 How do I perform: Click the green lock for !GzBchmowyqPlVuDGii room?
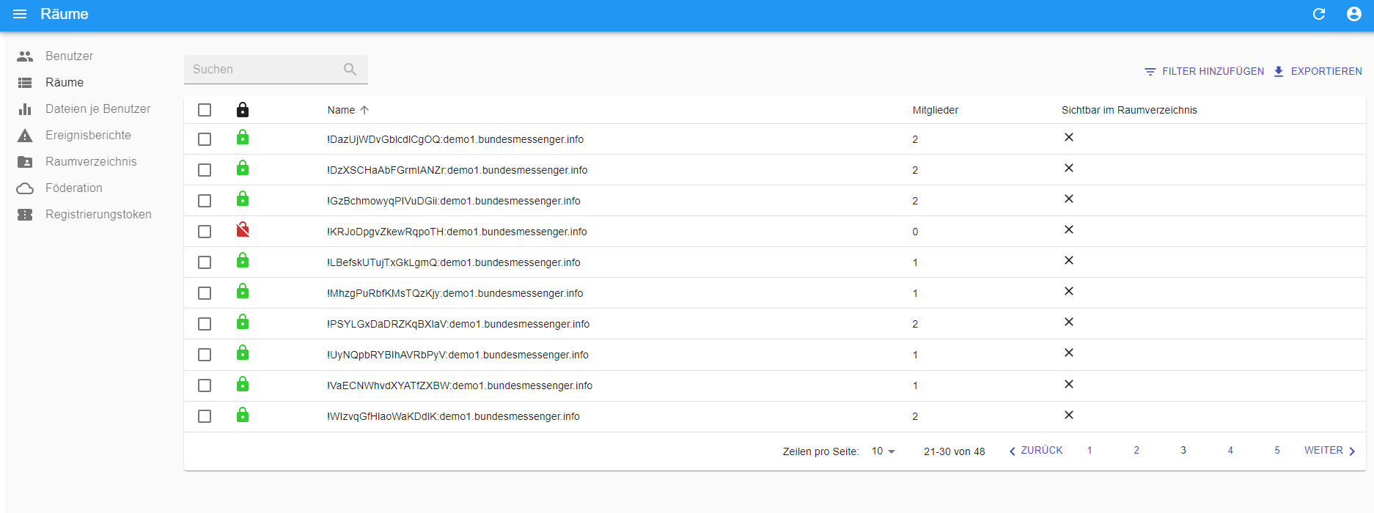point(243,199)
